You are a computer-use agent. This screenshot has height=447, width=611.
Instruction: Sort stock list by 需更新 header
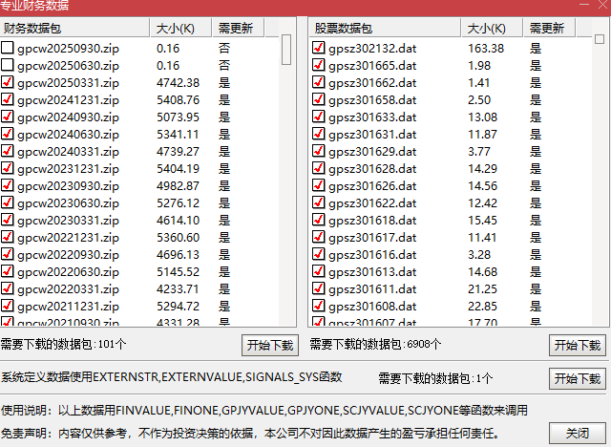(550, 28)
